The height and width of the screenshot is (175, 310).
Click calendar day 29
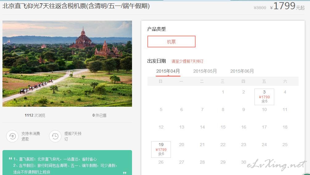(223, 162)
